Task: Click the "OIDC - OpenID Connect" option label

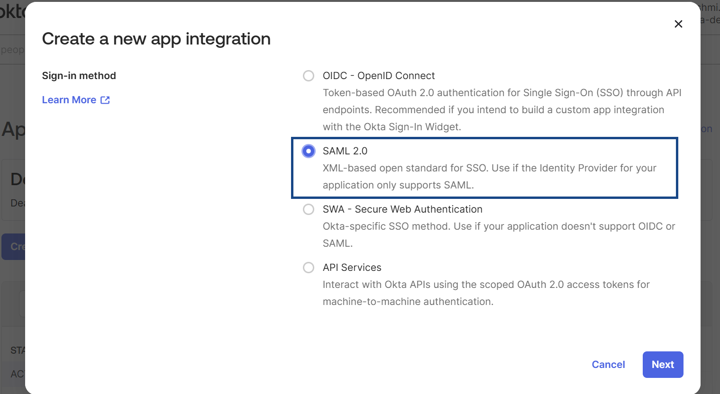Action: click(x=378, y=76)
